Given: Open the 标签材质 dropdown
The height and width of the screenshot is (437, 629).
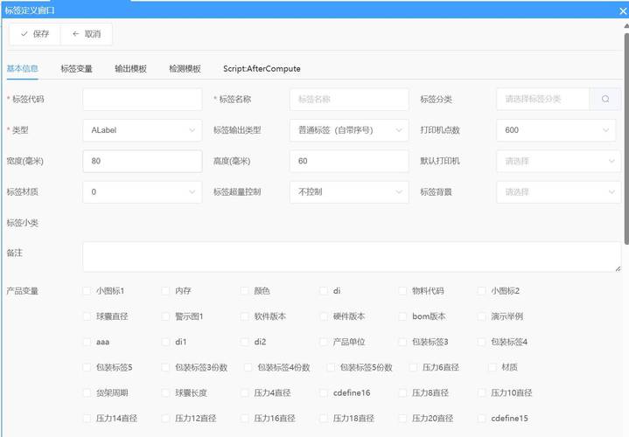Looking at the screenshot, I should 143,192.
